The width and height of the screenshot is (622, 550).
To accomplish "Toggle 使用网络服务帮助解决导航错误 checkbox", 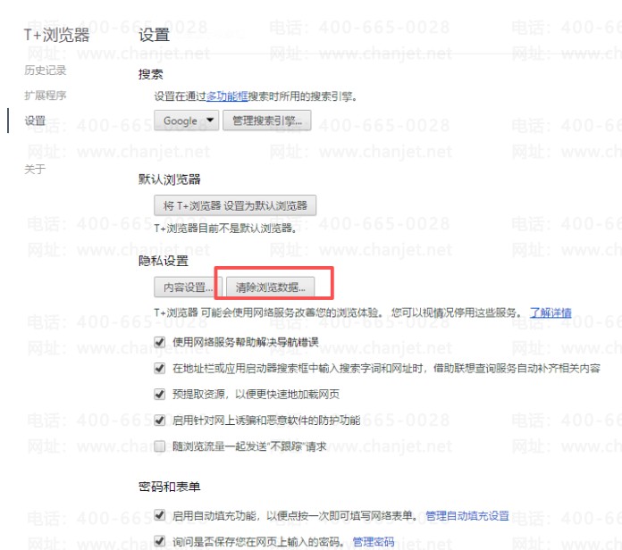I will tap(159, 342).
